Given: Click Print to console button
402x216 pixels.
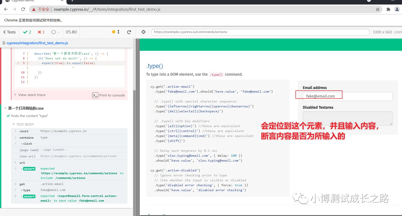Looking at the screenshot, I should (x=109, y=95).
